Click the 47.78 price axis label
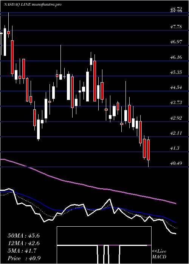 click(176, 27)
